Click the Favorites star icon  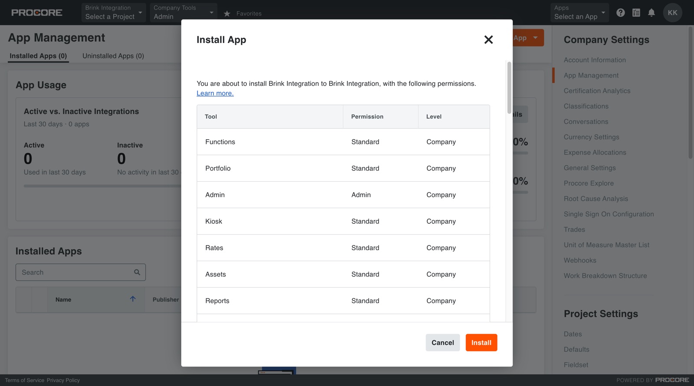[227, 13]
